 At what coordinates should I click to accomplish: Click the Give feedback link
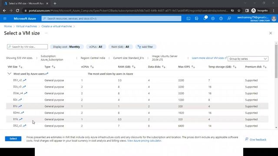coord(256,140)
